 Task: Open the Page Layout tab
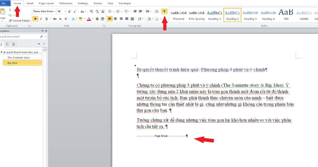(46, 3)
